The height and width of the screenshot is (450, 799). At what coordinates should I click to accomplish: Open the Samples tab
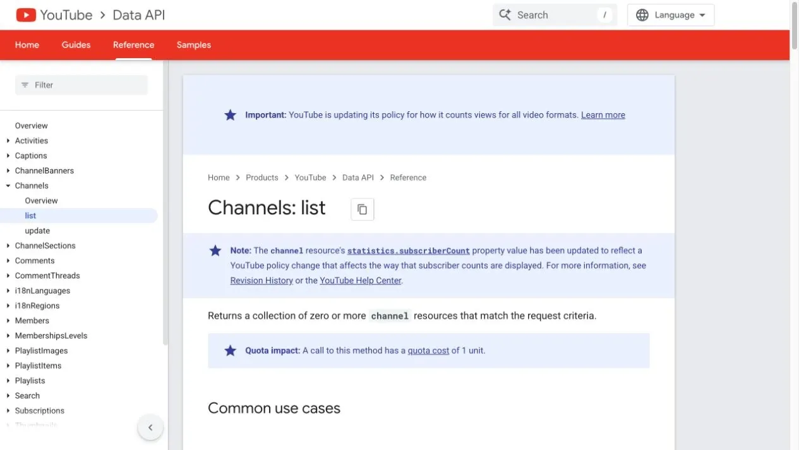coord(194,45)
